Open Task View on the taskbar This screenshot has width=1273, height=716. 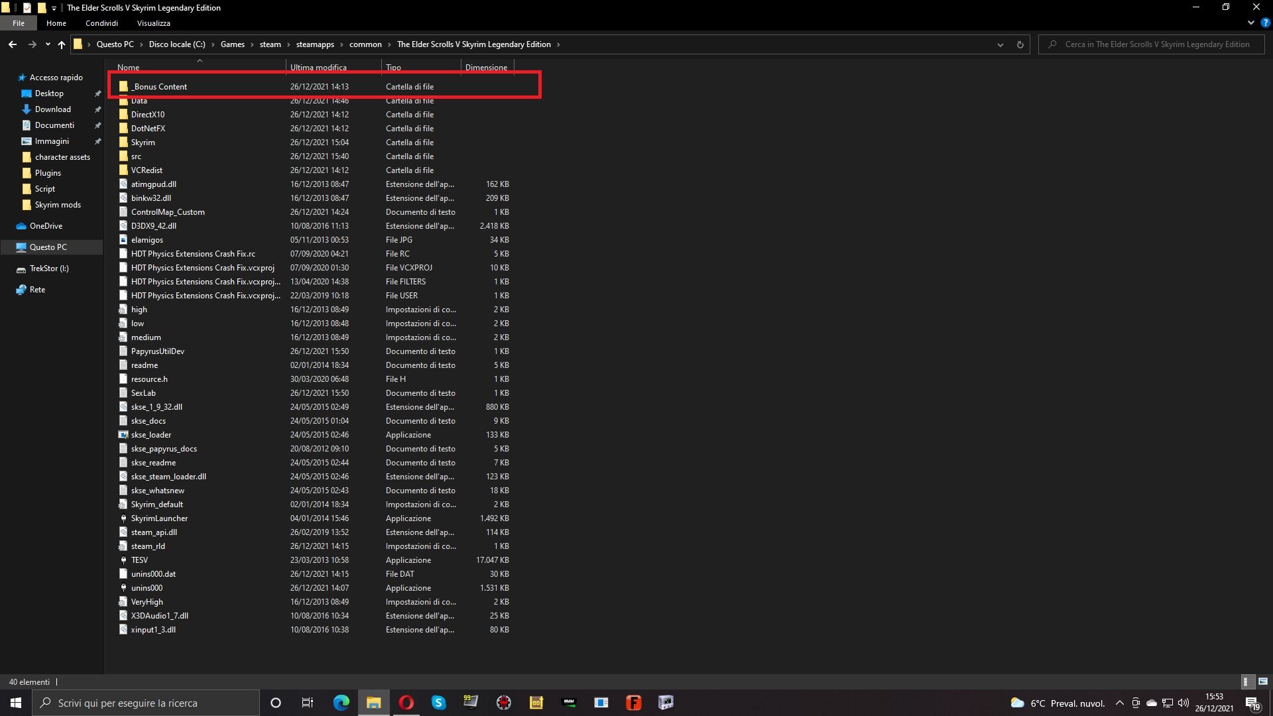coord(308,703)
